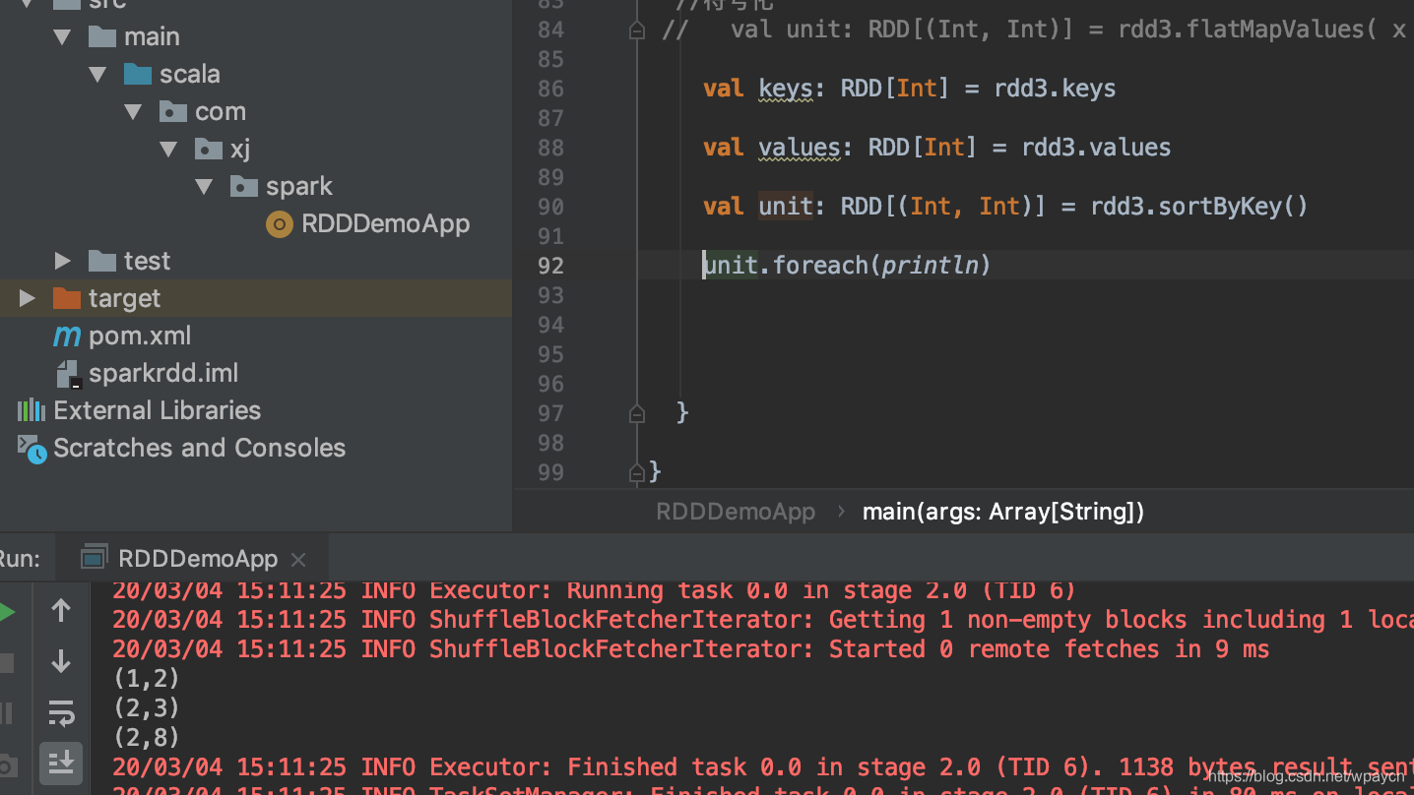Click the 'keys' variable on line 86
Viewport: 1414px width, 795px height.
[x=785, y=89]
